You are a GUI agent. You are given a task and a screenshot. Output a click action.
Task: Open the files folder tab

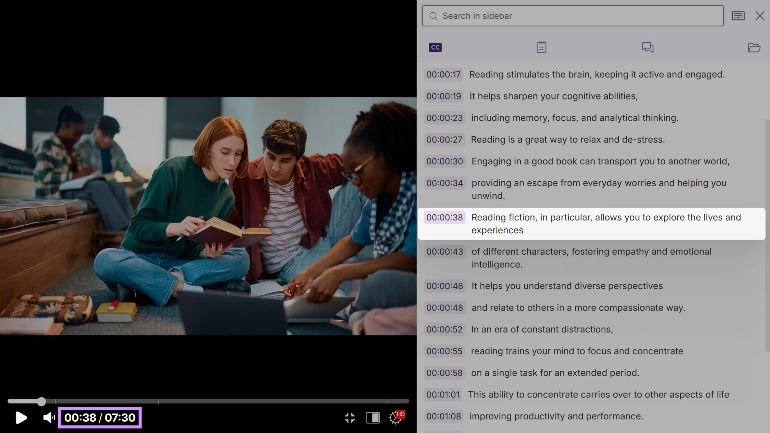coord(754,47)
